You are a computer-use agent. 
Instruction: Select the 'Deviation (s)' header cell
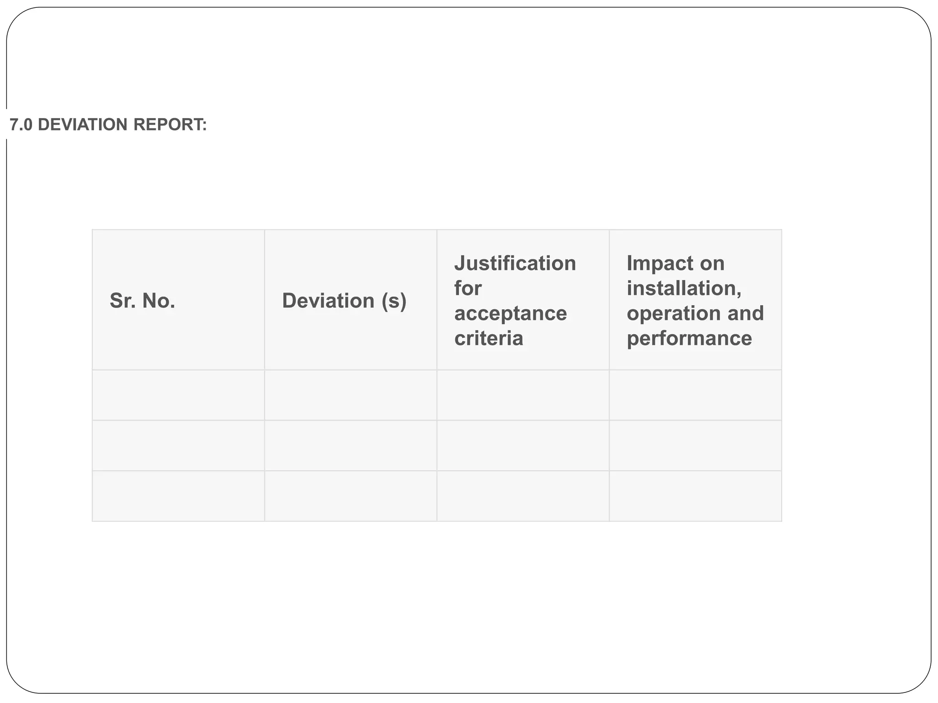coord(350,300)
